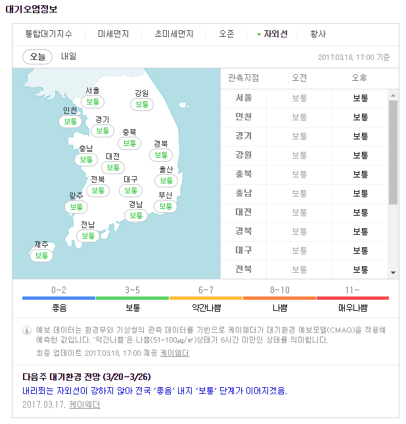Select the 강원 row name in table
This screenshot has height=424, width=406.
click(244, 155)
